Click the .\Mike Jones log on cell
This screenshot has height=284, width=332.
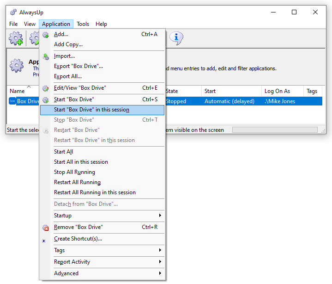click(280, 101)
